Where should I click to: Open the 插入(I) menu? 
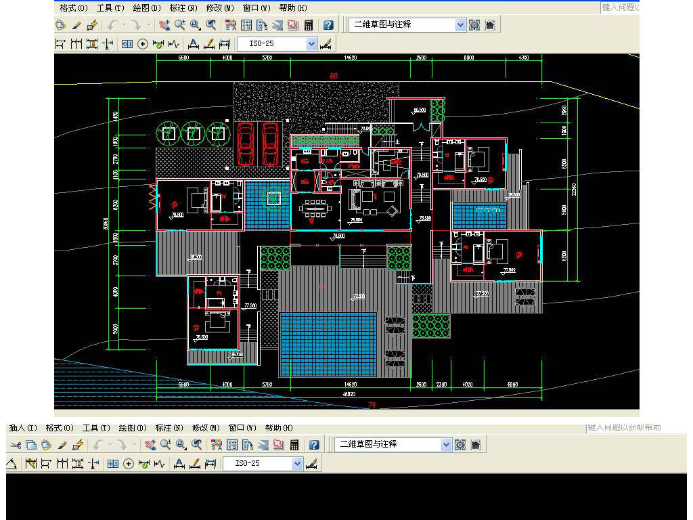point(23,428)
